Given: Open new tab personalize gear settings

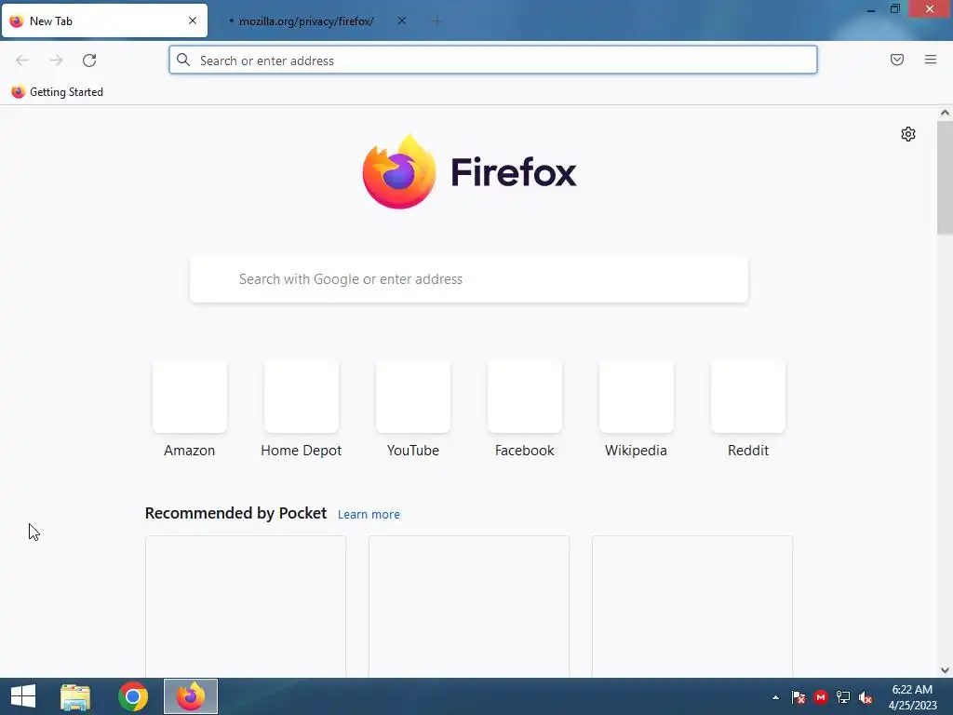Looking at the screenshot, I should pos(908,134).
